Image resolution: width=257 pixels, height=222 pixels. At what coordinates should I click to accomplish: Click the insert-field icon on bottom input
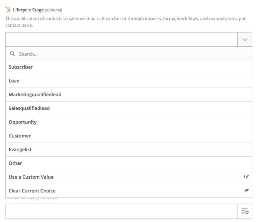tap(245, 211)
